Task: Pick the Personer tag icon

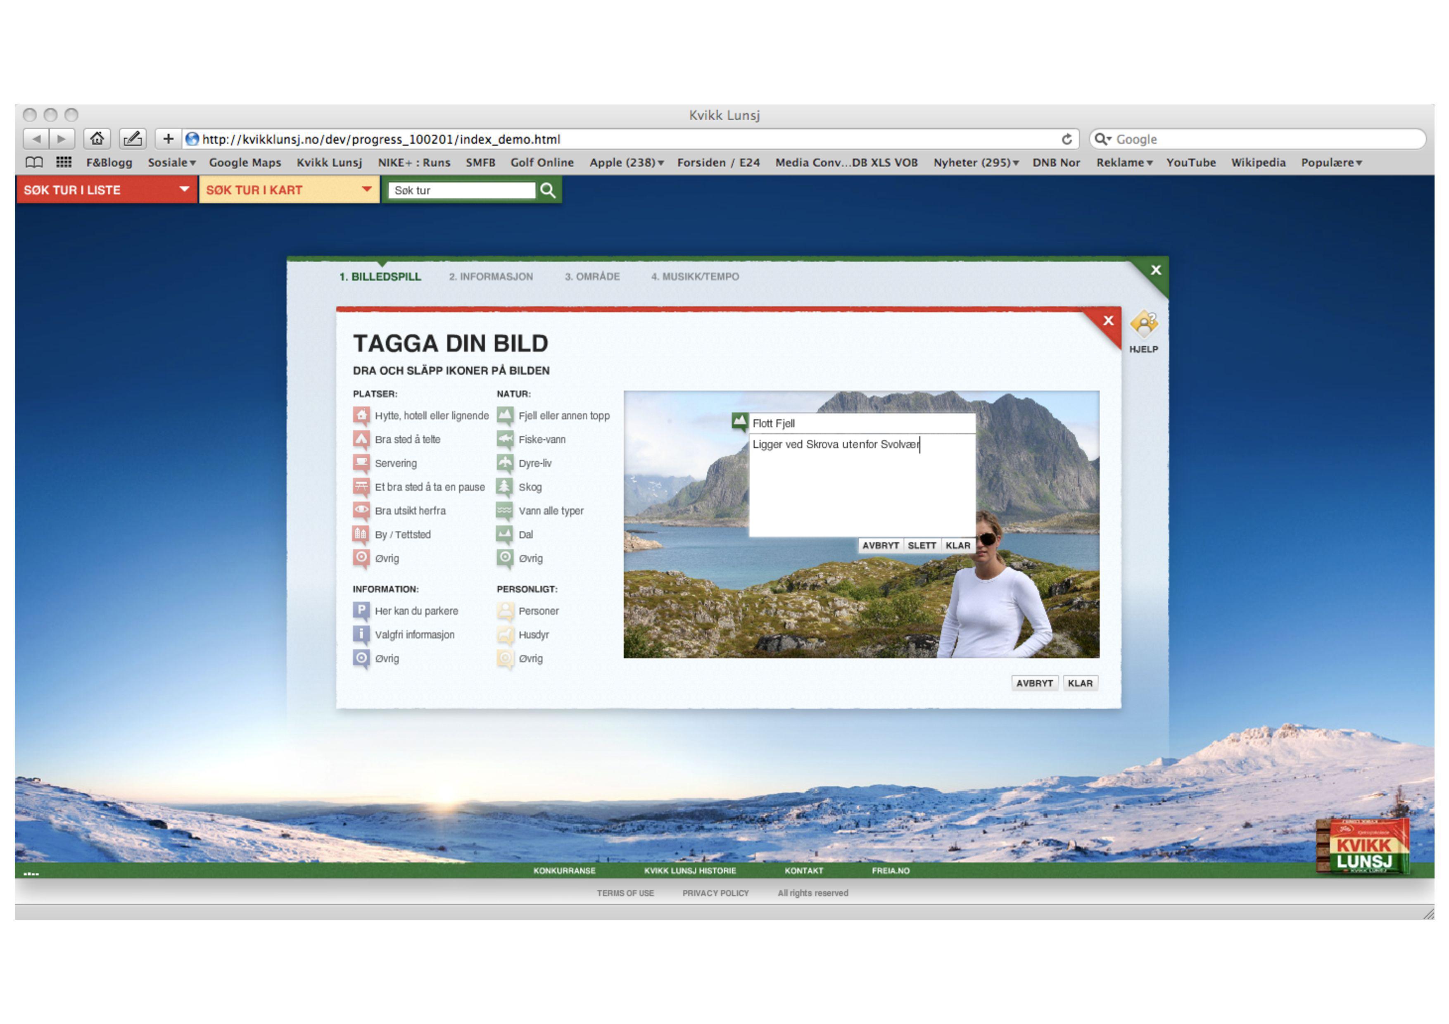Action: click(505, 611)
